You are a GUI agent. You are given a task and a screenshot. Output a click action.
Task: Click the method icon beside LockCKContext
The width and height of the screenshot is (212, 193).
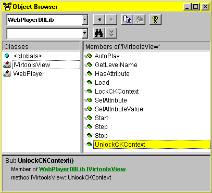pyautogui.click(x=89, y=91)
